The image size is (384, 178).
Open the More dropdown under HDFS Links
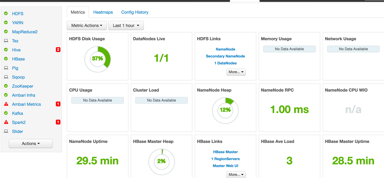236,72
